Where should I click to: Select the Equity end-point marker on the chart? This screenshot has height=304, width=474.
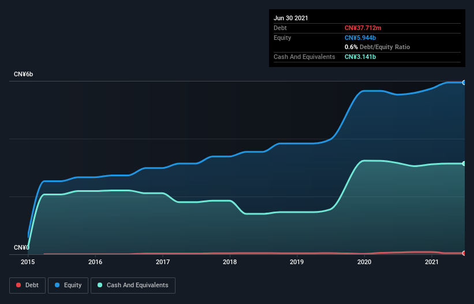(x=464, y=82)
